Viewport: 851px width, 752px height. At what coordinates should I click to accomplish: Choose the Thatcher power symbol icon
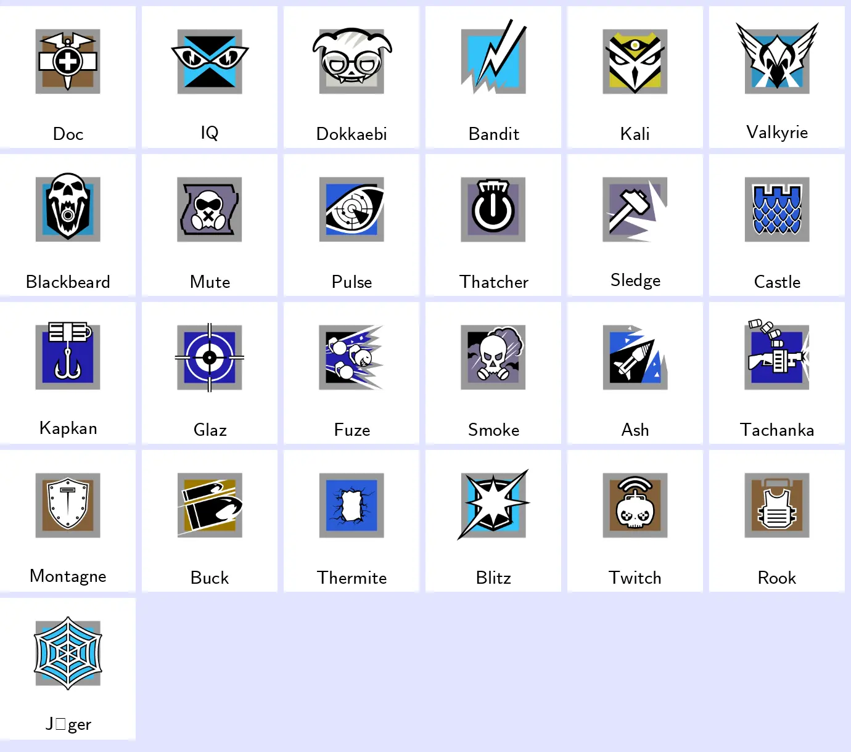click(x=493, y=209)
